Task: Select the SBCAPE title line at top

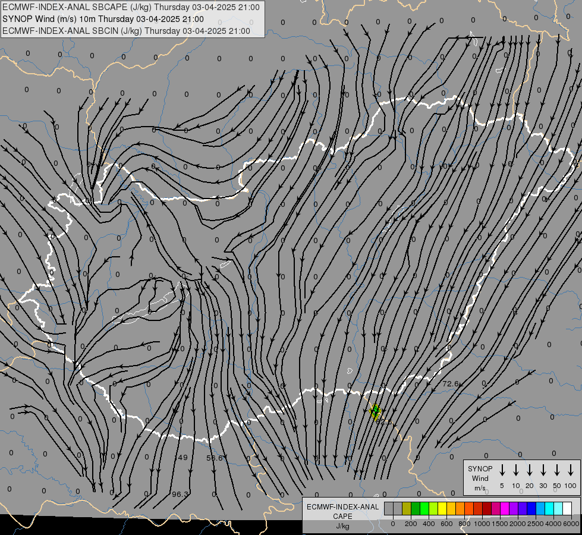Action: coord(131,7)
